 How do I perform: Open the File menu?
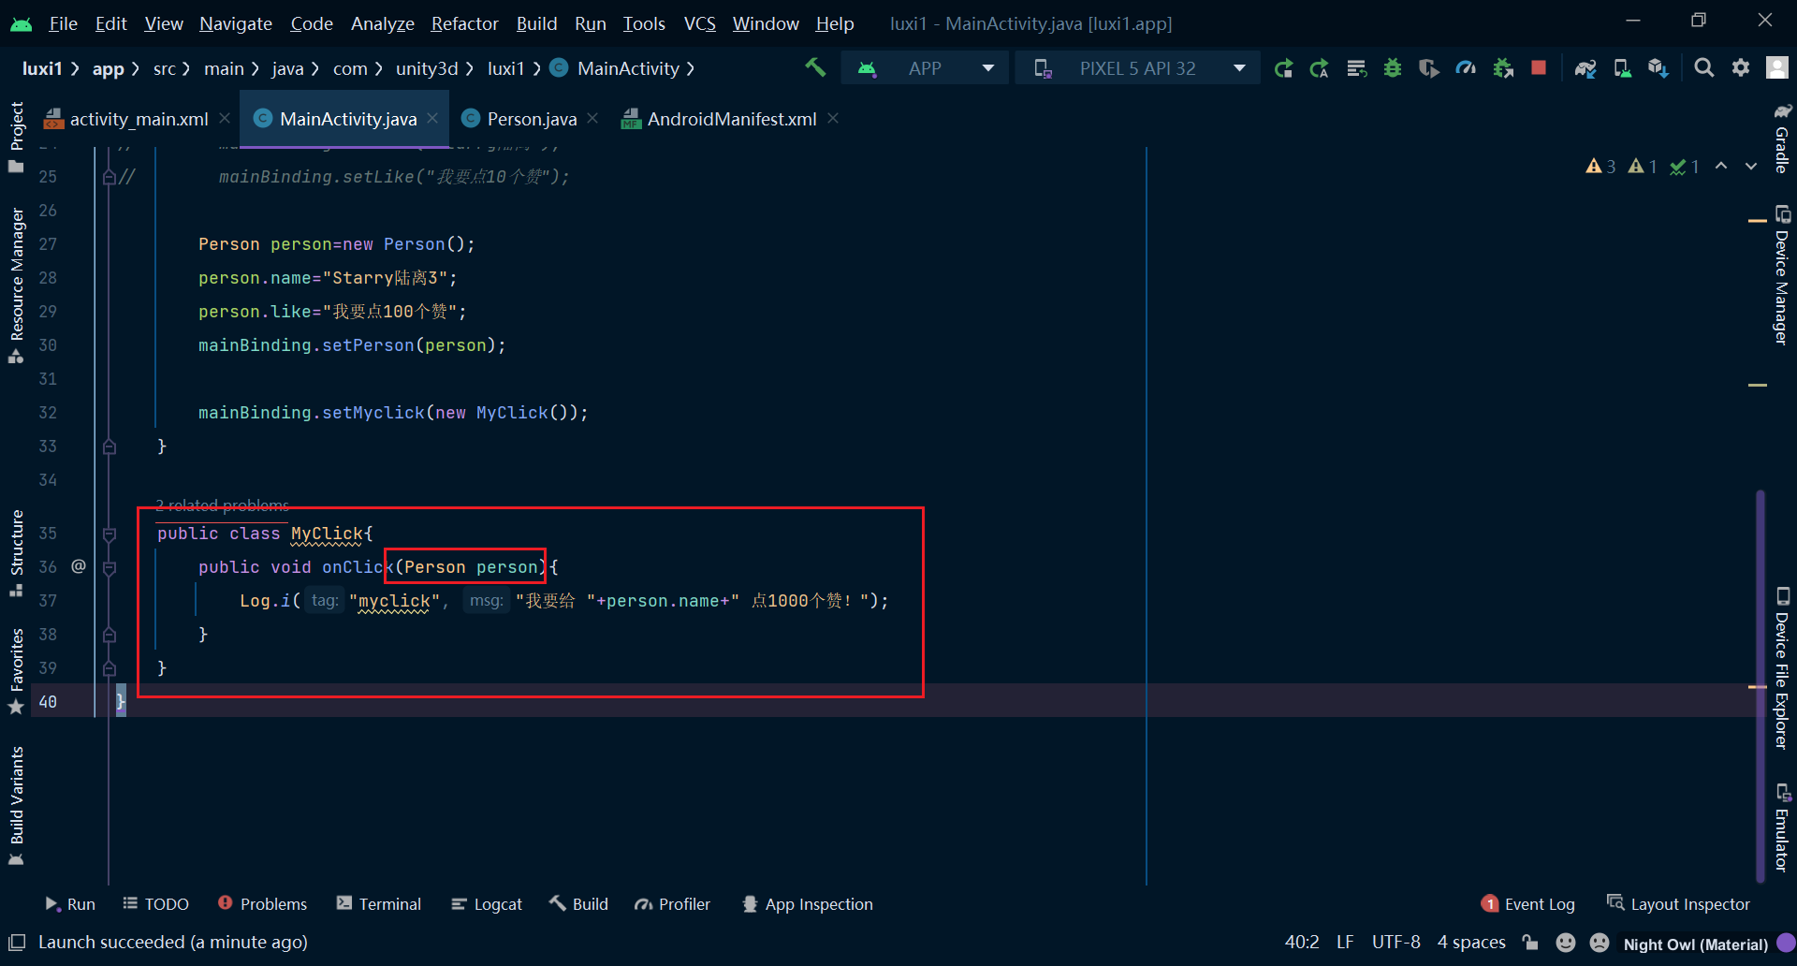63,23
